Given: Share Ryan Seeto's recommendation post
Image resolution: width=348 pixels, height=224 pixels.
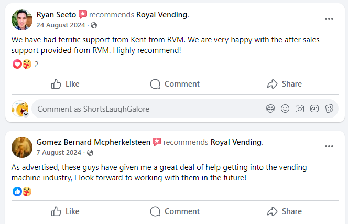Looking at the screenshot, I should pyautogui.click(x=285, y=84).
